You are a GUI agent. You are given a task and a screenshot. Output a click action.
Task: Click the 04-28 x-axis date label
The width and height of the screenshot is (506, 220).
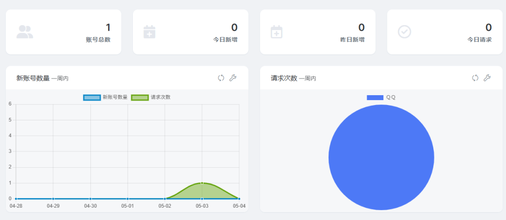[16, 206]
